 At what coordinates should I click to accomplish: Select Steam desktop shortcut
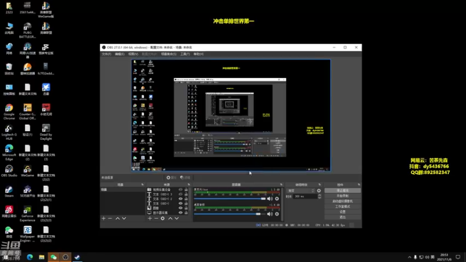pos(9,192)
